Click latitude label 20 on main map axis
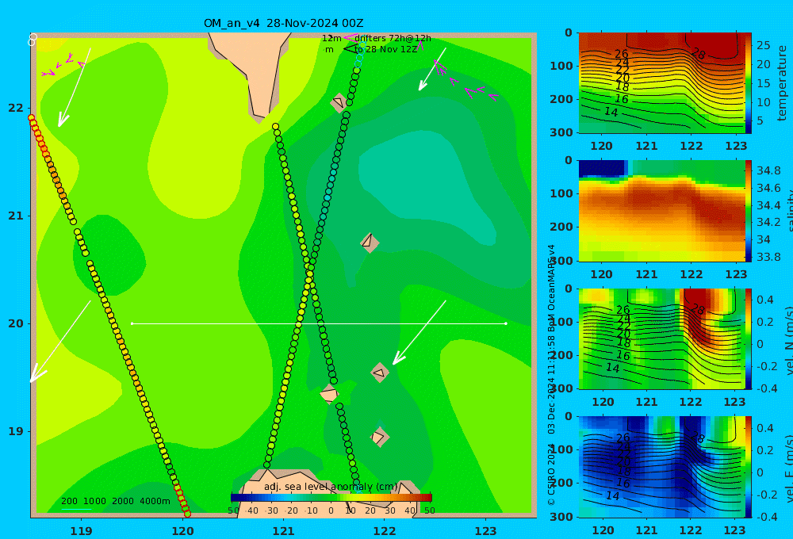793x539 pixels. pyautogui.click(x=16, y=323)
